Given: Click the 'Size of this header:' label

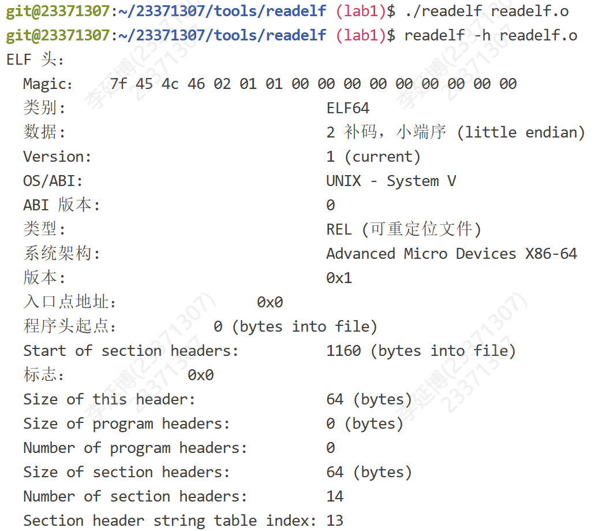Looking at the screenshot, I should [109, 399].
